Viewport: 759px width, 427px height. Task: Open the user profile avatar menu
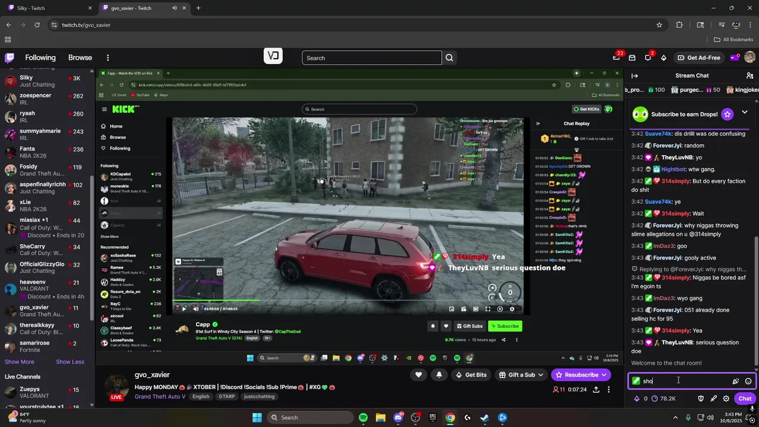point(750,58)
